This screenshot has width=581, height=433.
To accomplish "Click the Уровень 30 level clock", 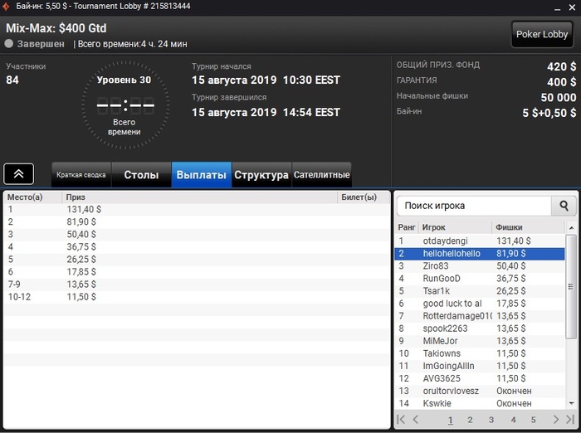I will tap(125, 105).
